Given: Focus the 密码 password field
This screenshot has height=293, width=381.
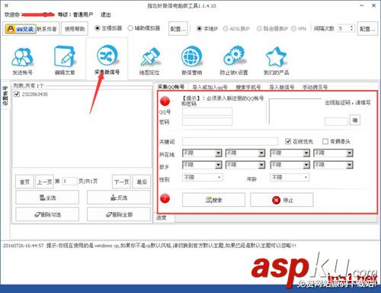Looking at the screenshot, I should [207, 121].
